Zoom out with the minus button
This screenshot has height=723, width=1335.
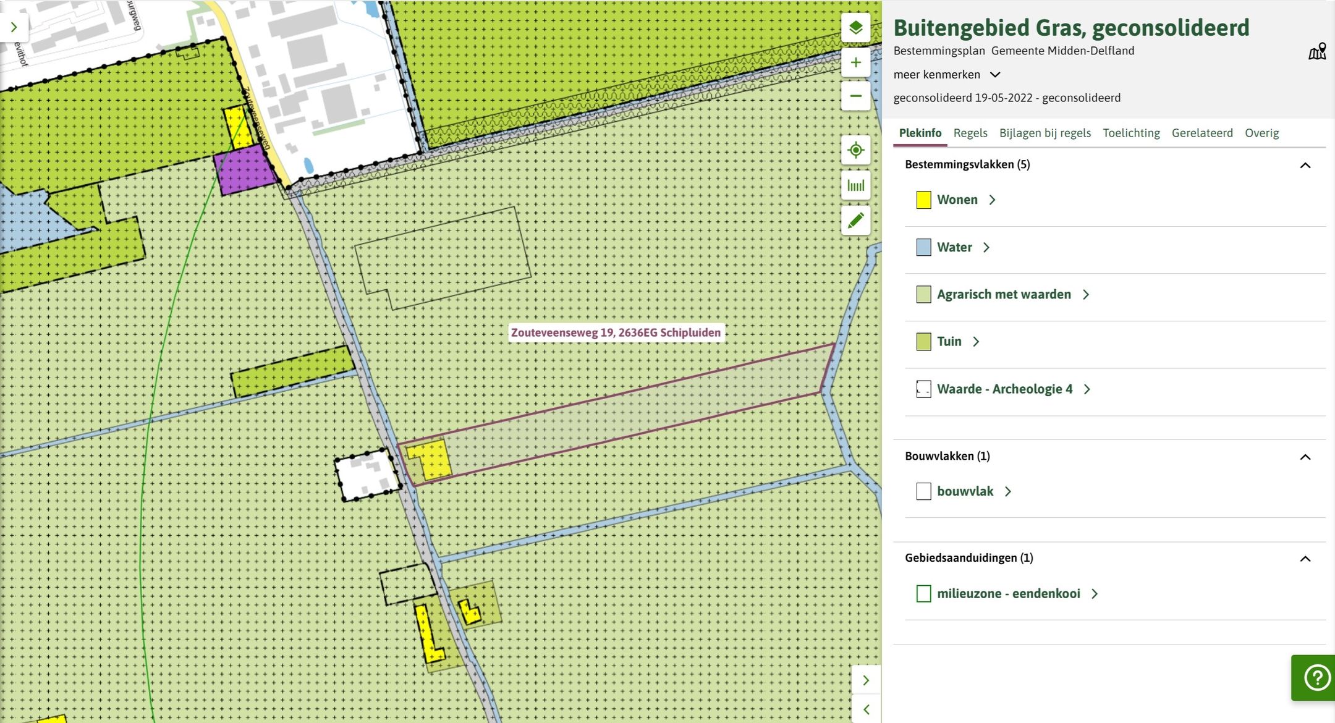(x=855, y=96)
